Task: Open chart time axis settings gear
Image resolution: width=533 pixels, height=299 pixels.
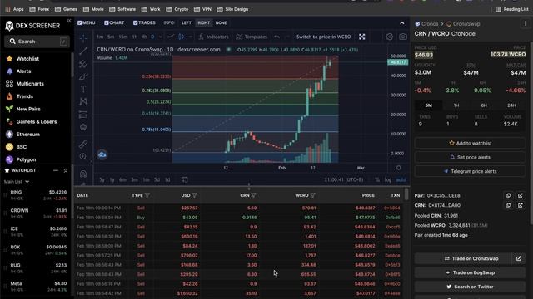Action: (398, 168)
